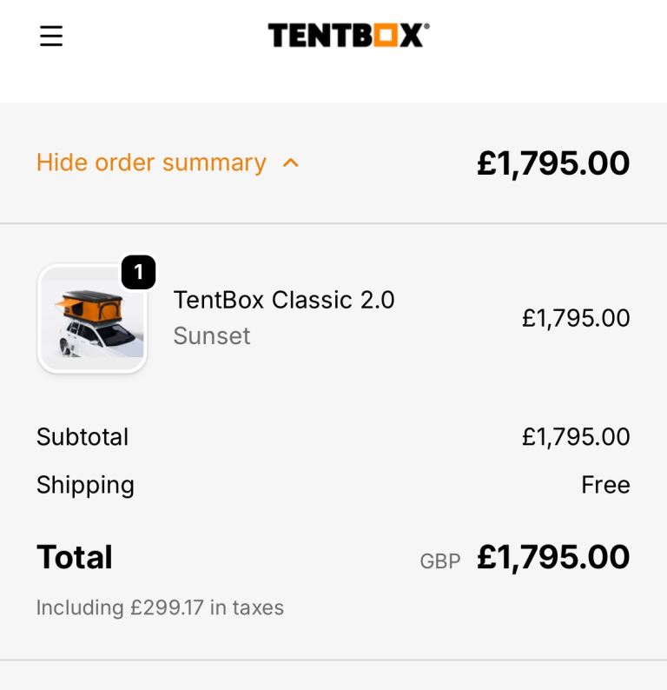Click the registered trademark symbol beside the logo

[426, 28]
